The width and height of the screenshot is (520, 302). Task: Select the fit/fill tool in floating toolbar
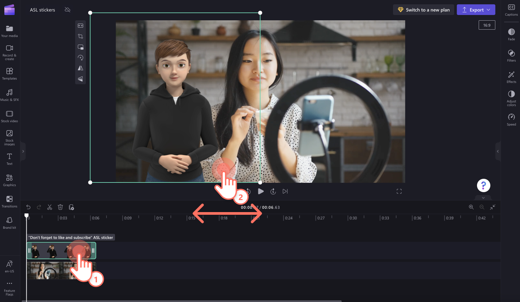[80, 26]
